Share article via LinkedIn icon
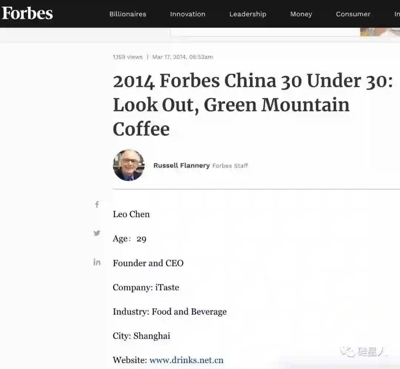 point(97,262)
